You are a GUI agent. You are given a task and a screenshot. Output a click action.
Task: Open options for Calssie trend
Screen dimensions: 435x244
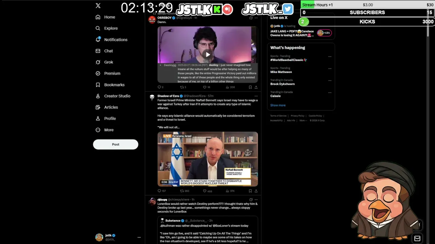[330, 93]
